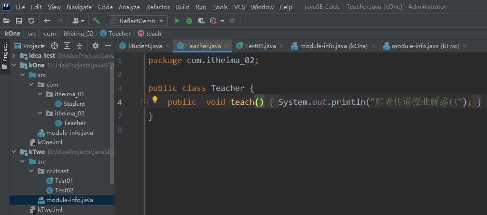Click src breadcrumb segment
Image resolution: width=487 pixels, height=215 pixels.
(32, 33)
